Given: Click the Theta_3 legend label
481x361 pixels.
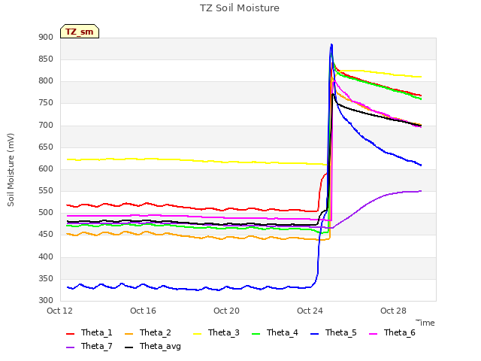Looking at the screenshot, I should pyautogui.click(x=224, y=332).
